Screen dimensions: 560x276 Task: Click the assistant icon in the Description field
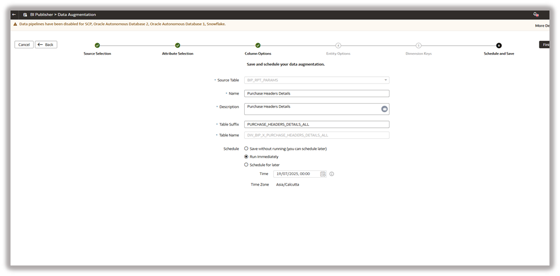(x=384, y=109)
